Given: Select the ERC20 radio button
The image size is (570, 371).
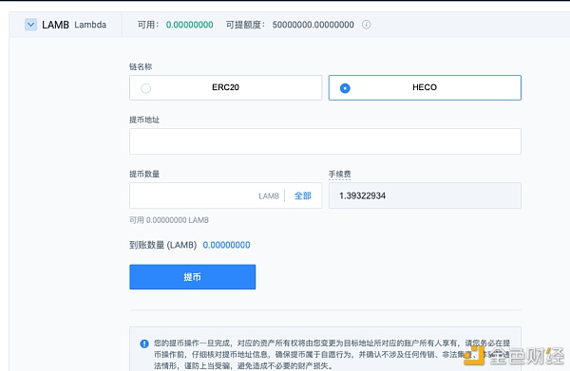Looking at the screenshot, I should pyautogui.click(x=145, y=88).
